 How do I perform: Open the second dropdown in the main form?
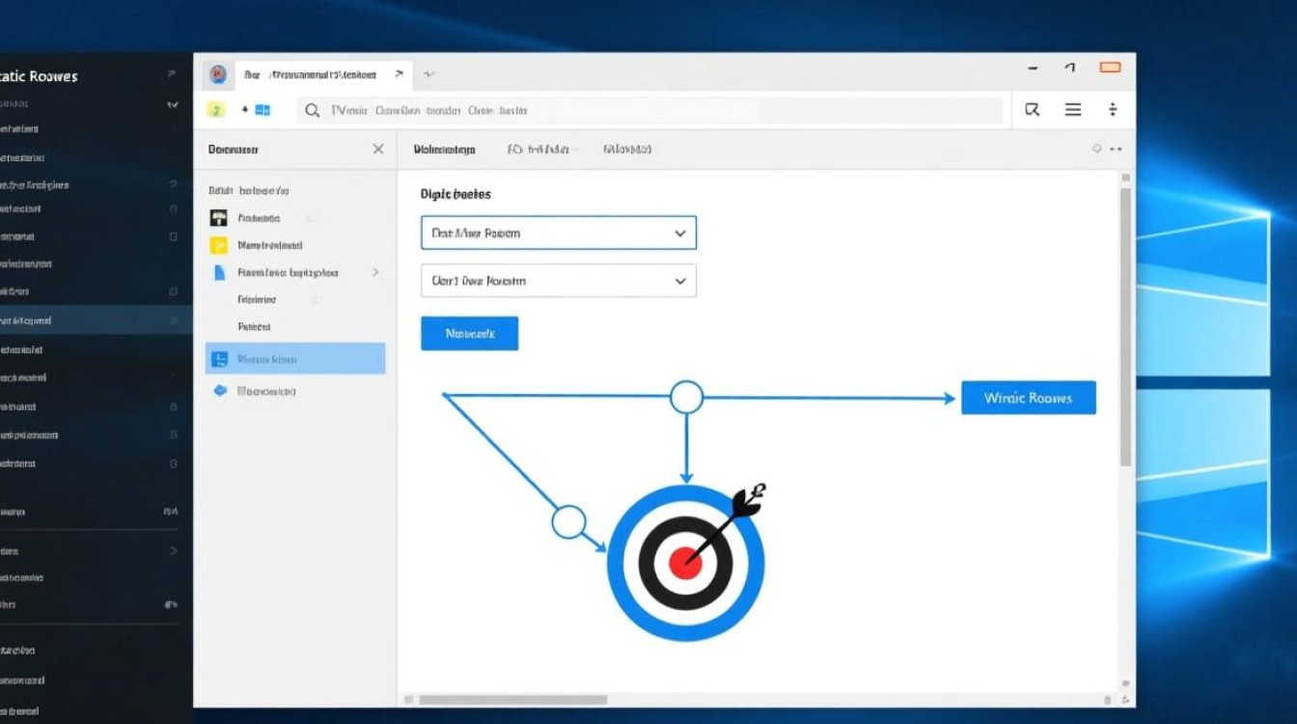pos(559,281)
